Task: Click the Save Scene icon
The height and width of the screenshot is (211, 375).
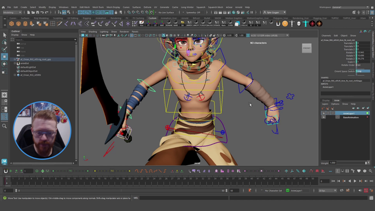Action: 37,12
